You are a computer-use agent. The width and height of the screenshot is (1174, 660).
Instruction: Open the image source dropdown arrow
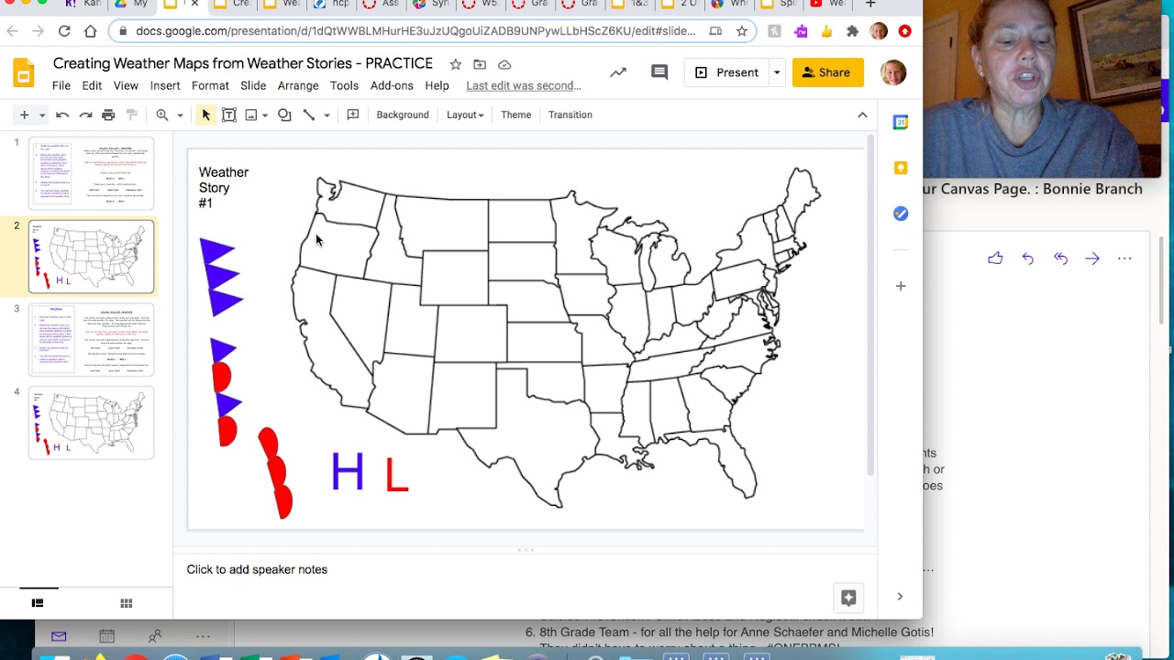click(x=264, y=115)
